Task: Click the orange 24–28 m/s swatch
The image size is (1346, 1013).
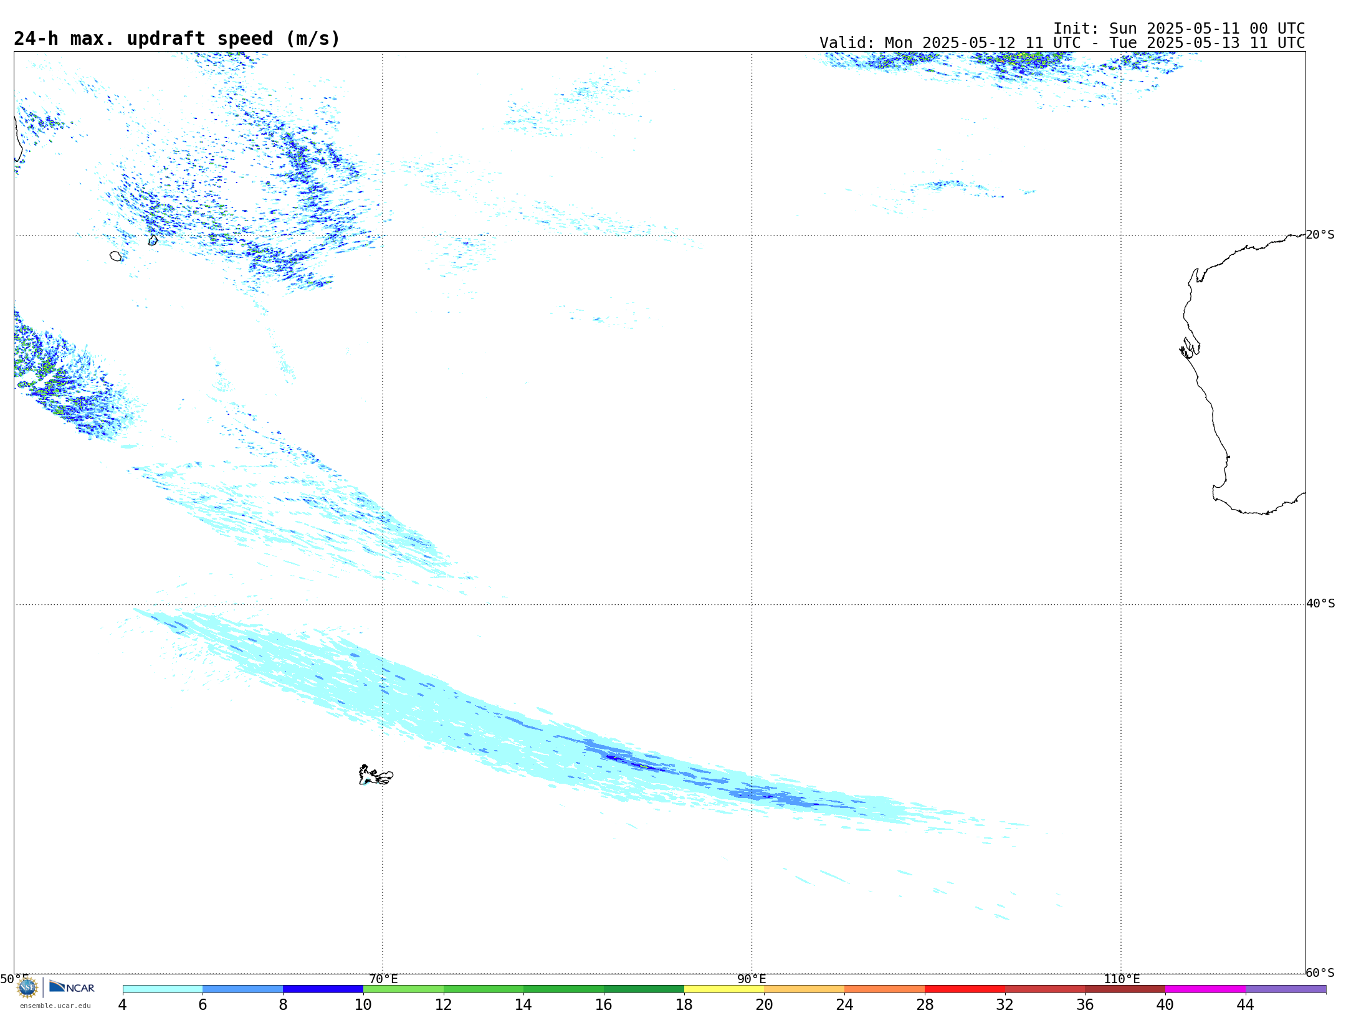Action: [885, 989]
